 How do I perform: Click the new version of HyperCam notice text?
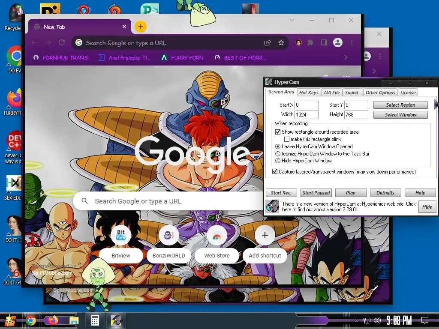coord(349,206)
